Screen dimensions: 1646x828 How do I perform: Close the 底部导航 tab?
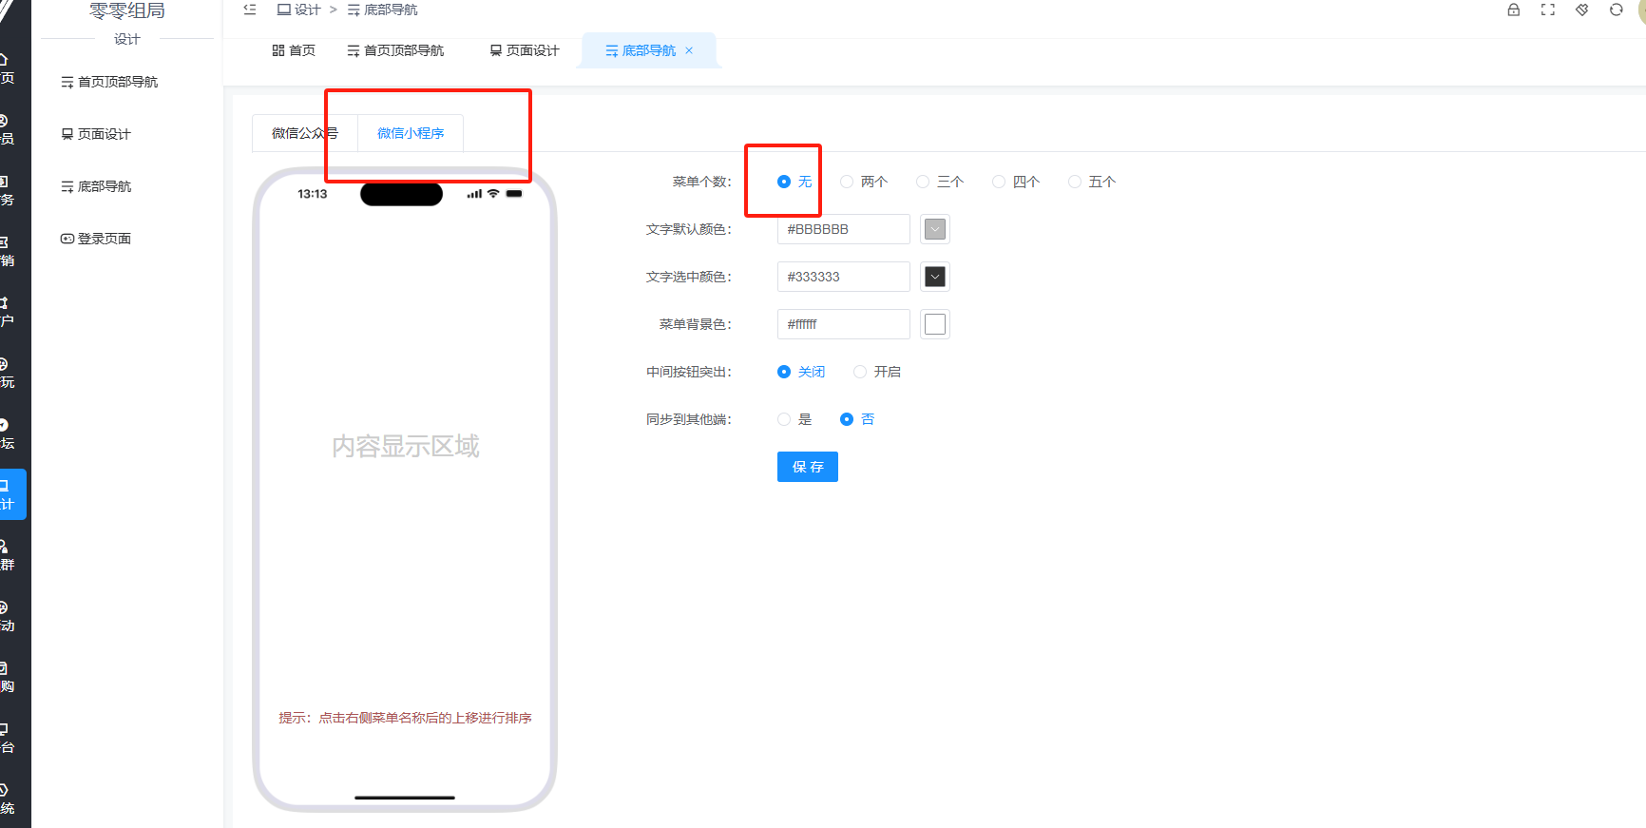click(689, 50)
